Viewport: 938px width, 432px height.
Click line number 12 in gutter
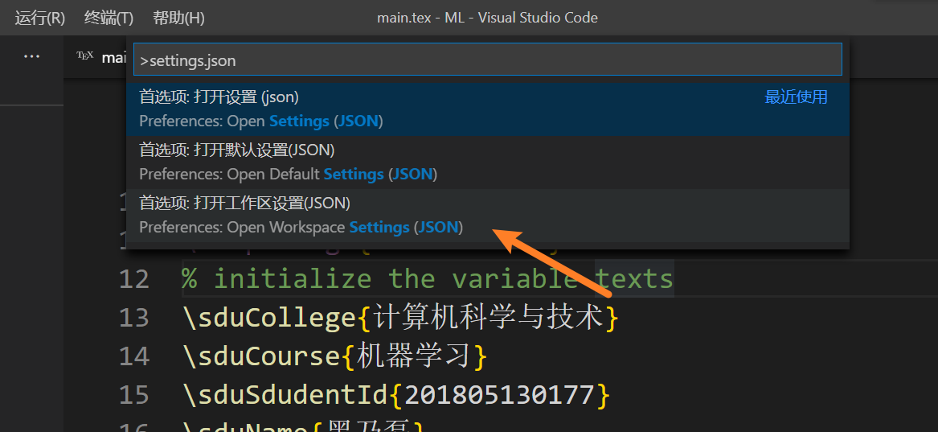[x=134, y=279]
